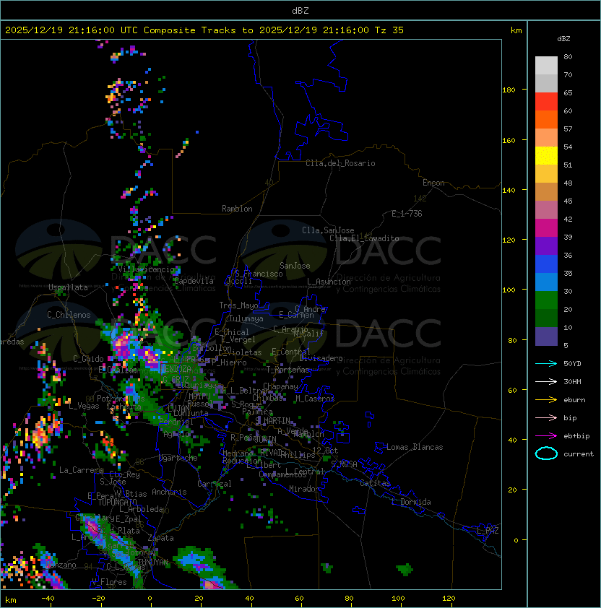Click the 'Clla.del_Rosario' map label
Image resolution: width=601 pixels, height=608 pixels.
340,163
